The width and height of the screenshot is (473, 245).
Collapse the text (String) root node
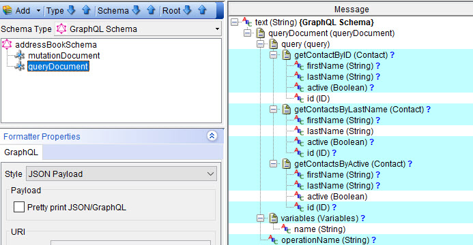(234, 22)
